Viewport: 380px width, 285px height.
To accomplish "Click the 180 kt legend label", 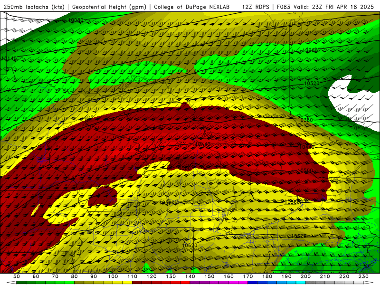I will tap(267, 276).
